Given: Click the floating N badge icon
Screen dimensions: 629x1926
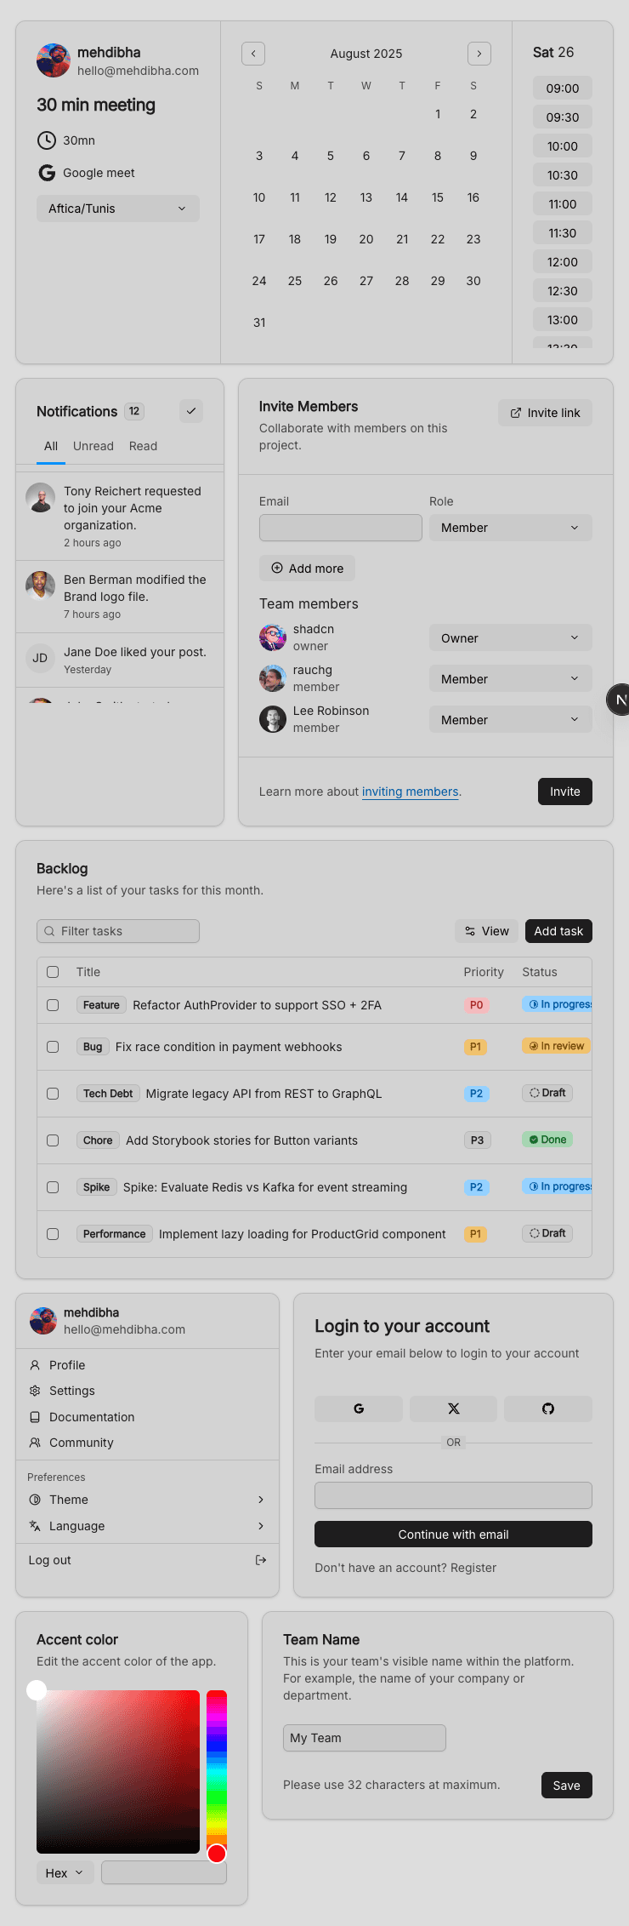Looking at the screenshot, I should point(620,700).
